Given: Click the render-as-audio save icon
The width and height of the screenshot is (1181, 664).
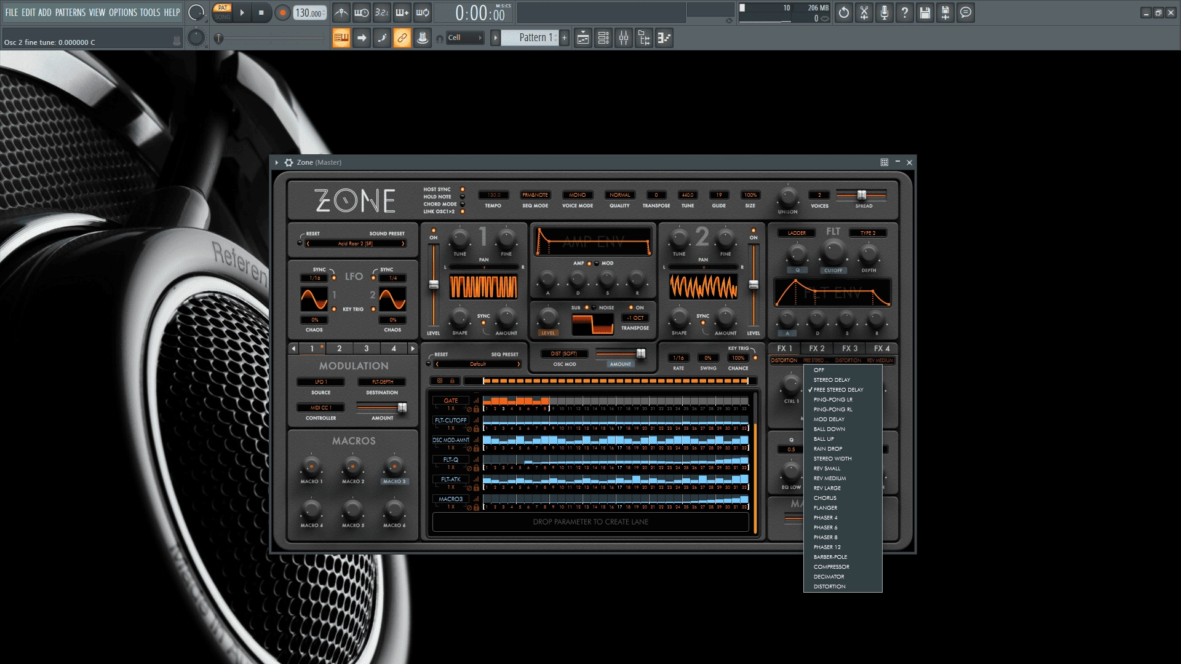Looking at the screenshot, I should tap(945, 12).
